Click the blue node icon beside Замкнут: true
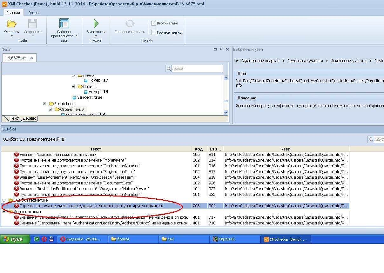 coord(74,98)
